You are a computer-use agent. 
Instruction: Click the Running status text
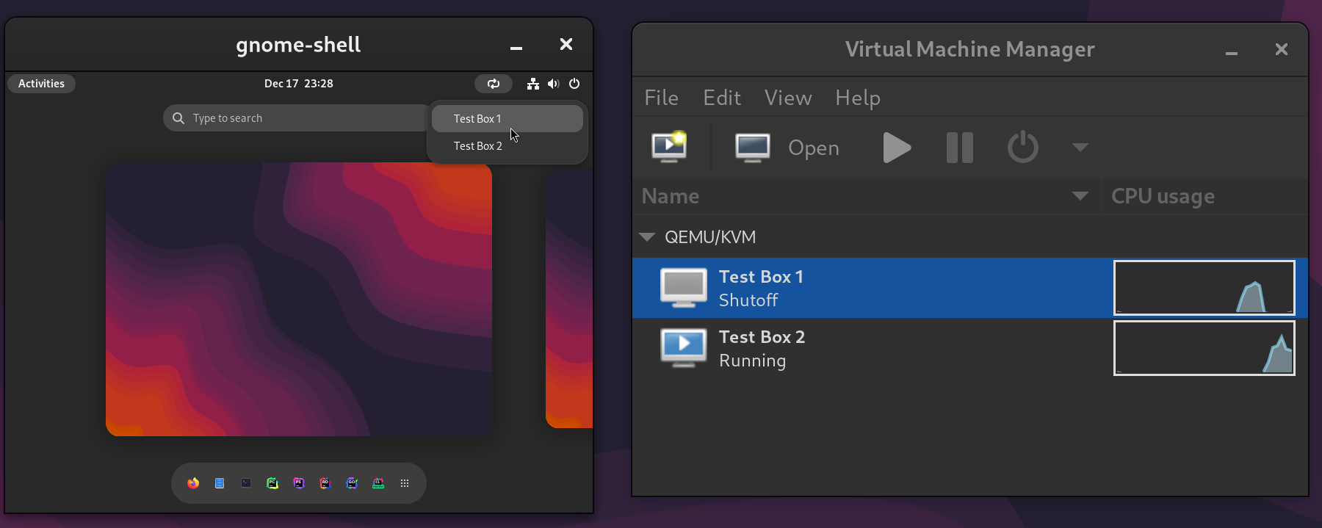(753, 361)
